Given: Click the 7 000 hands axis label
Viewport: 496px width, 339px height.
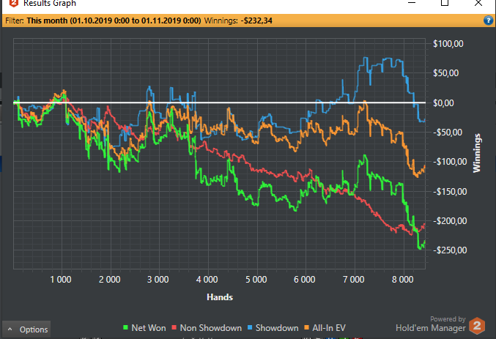Looking at the screenshot, I should click(x=354, y=280).
